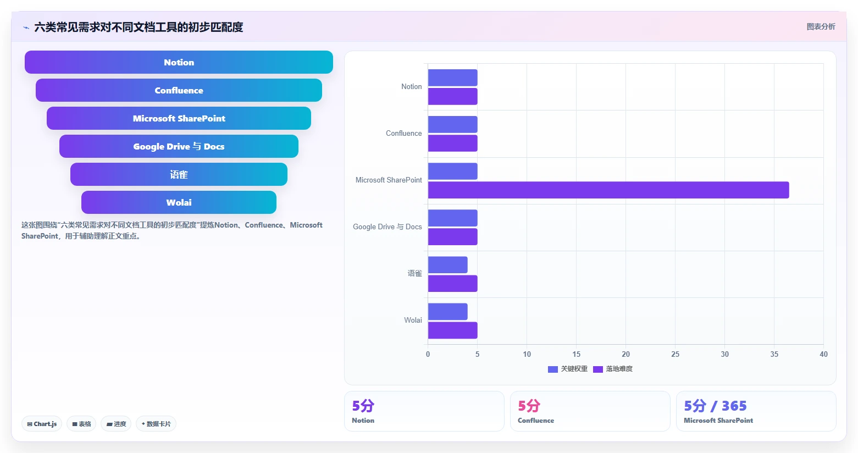Click 语雀's 关键权重 chart bar
This screenshot has height=453, width=858.
point(448,264)
